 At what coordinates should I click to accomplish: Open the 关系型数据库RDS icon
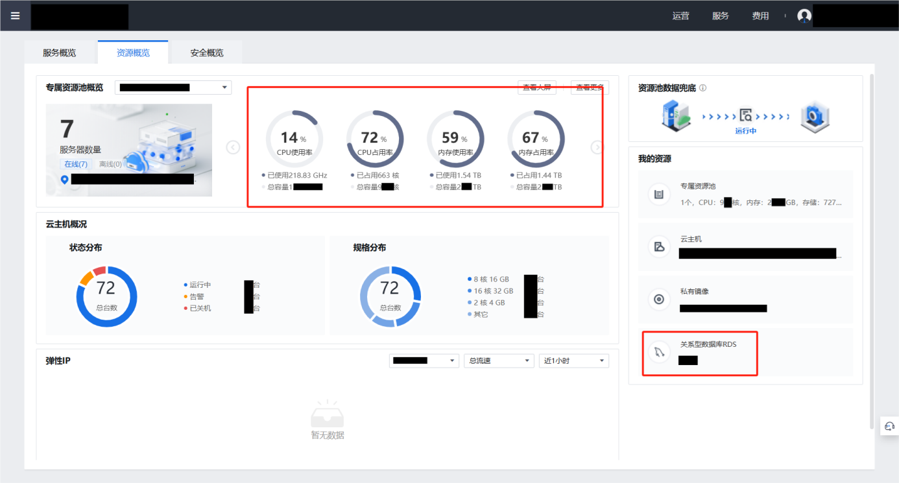pyautogui.click(x=659, y=352)
